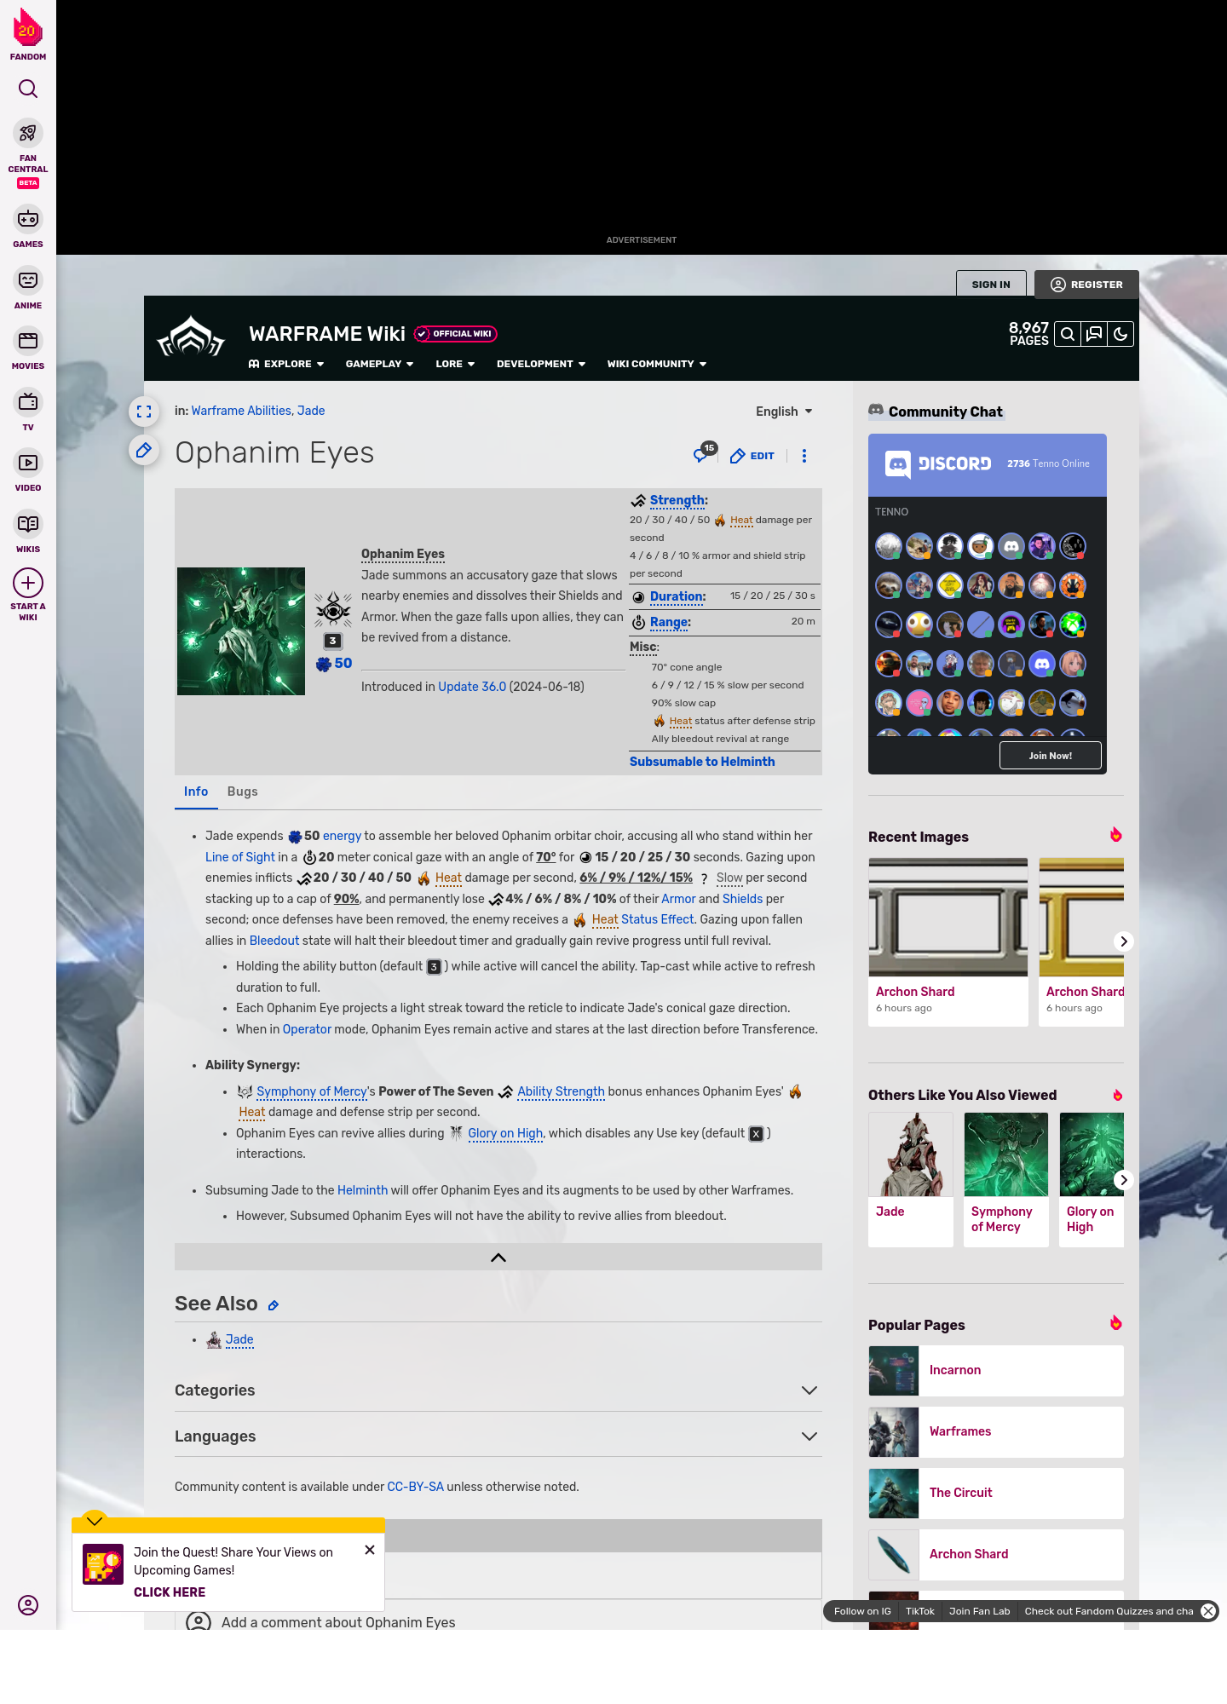This screenshot has width=1227, height=1704.
Task: Open the Discuss icon in wiki header
Action: pos(1094,334)
